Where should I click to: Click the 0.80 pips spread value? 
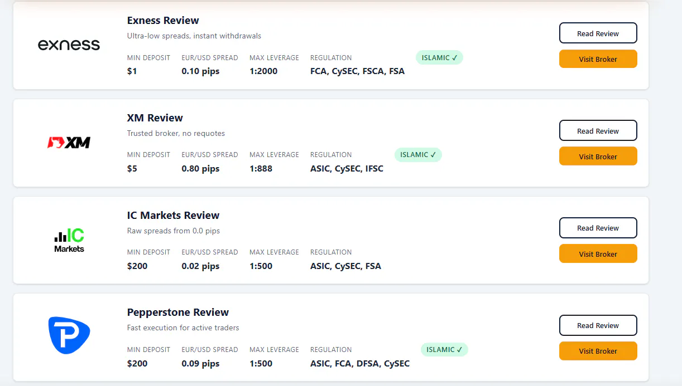point(200,169)
